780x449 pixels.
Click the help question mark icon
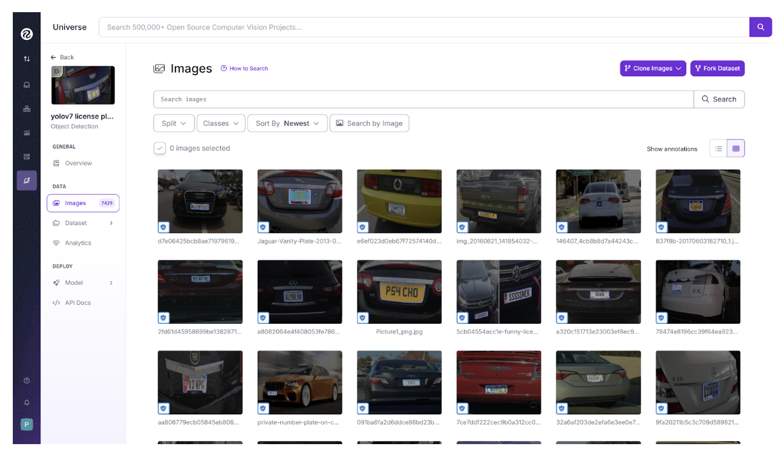[x=26, y=380]
